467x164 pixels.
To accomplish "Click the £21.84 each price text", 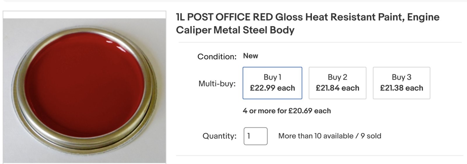I will click(337, 88).
